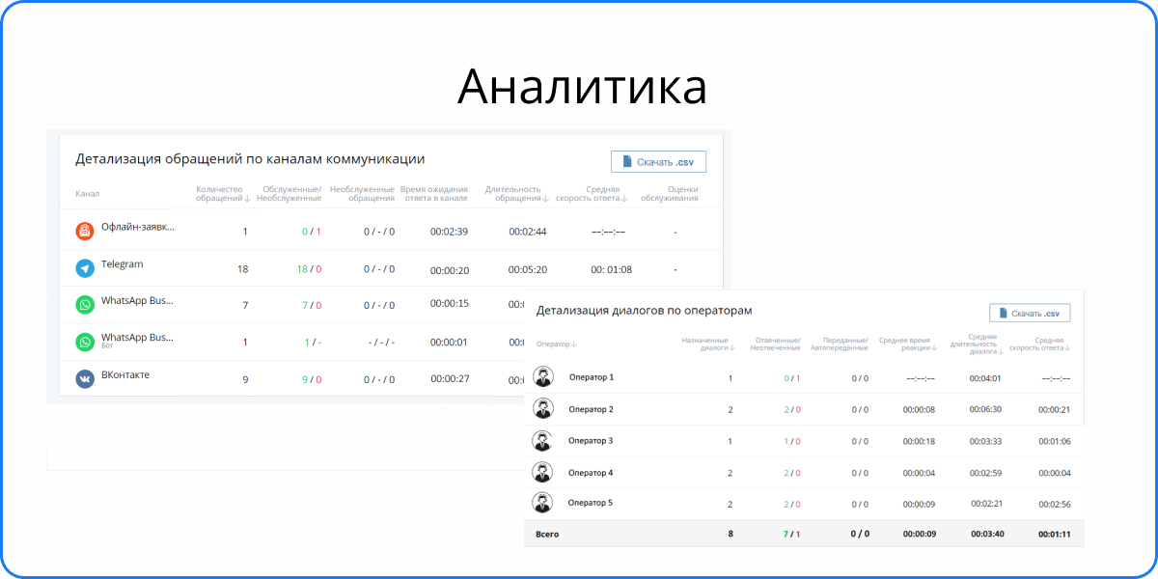Viewport: 1158px width, 579px height.
Task: Click the Оператор 1 avatar icon
Action: click(x=543, y=377)
